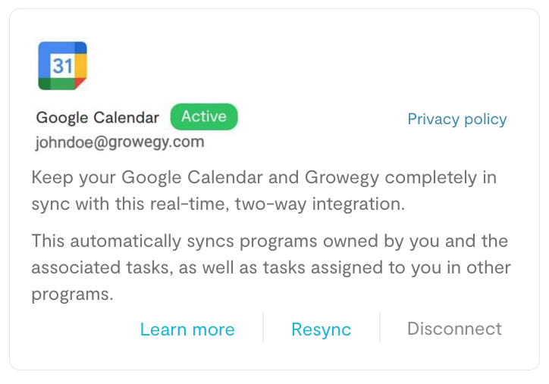Image resolution: width=549 pixels, height=384 pixels.
Task: View the integration's privacy policy
Action: pyautogui.click(x=456, y=119)
